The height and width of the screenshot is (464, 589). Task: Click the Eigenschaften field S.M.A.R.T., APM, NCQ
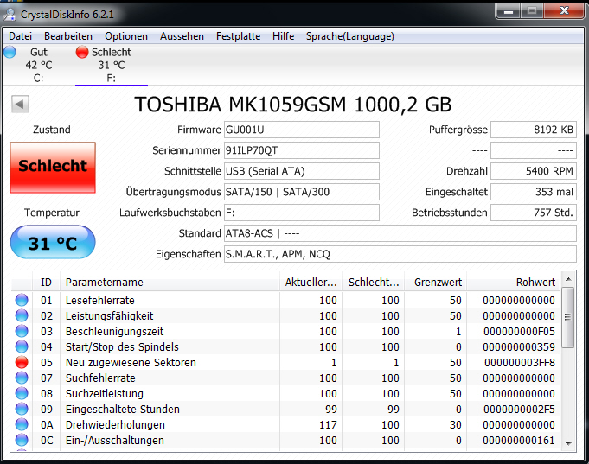(x=400, y=254)
